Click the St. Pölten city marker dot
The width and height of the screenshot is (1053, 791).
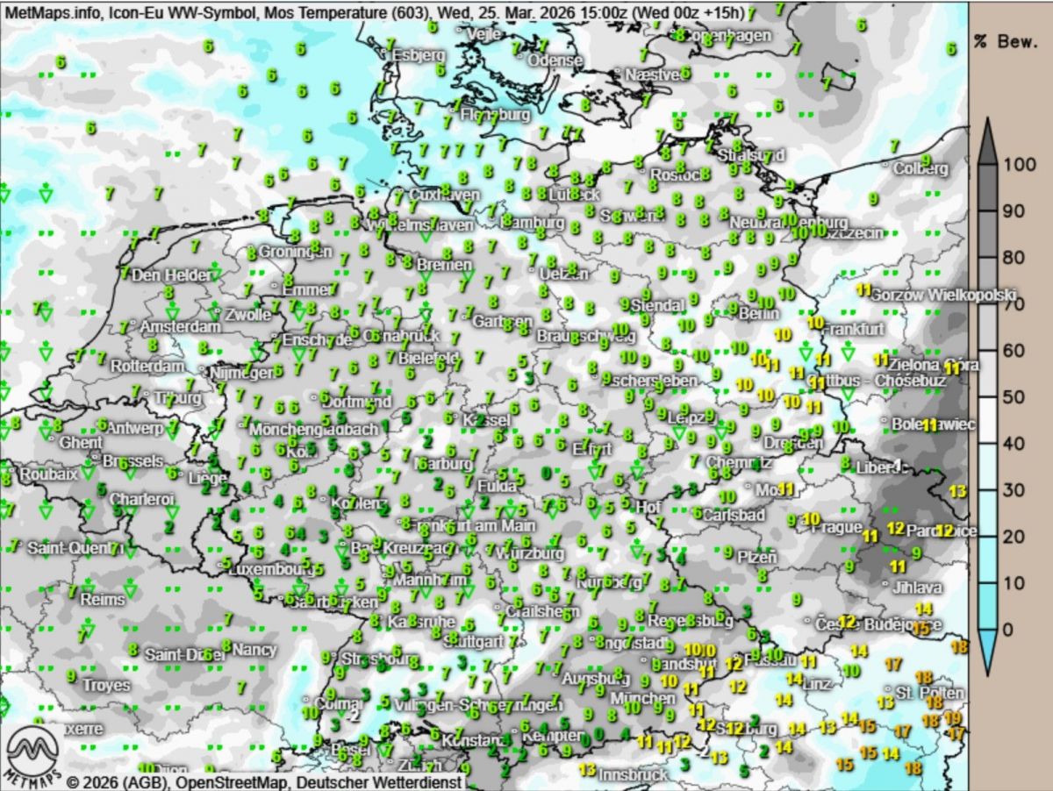pos(889,689)
